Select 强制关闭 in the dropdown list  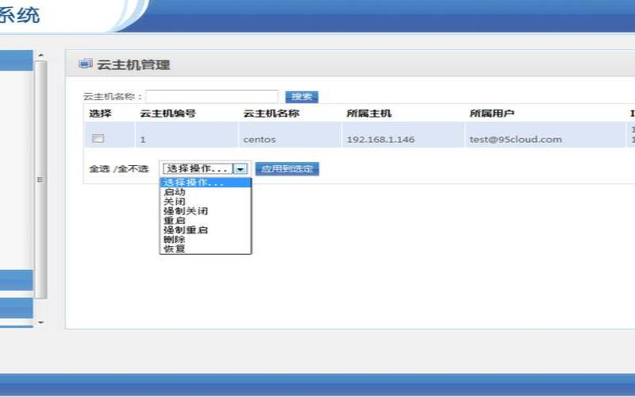pos(185,211)
